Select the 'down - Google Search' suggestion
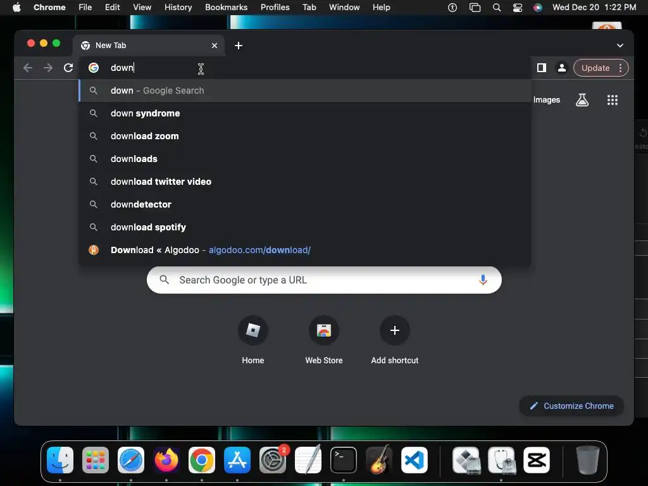 305,90
